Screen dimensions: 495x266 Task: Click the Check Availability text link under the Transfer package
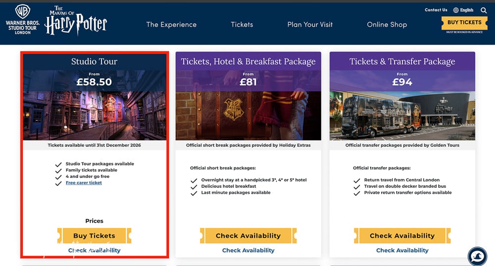click(402, 250)
